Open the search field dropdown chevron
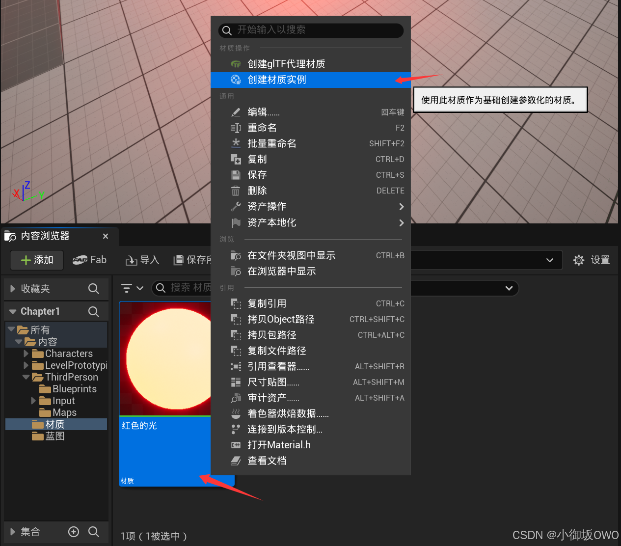 coord(509,288)
